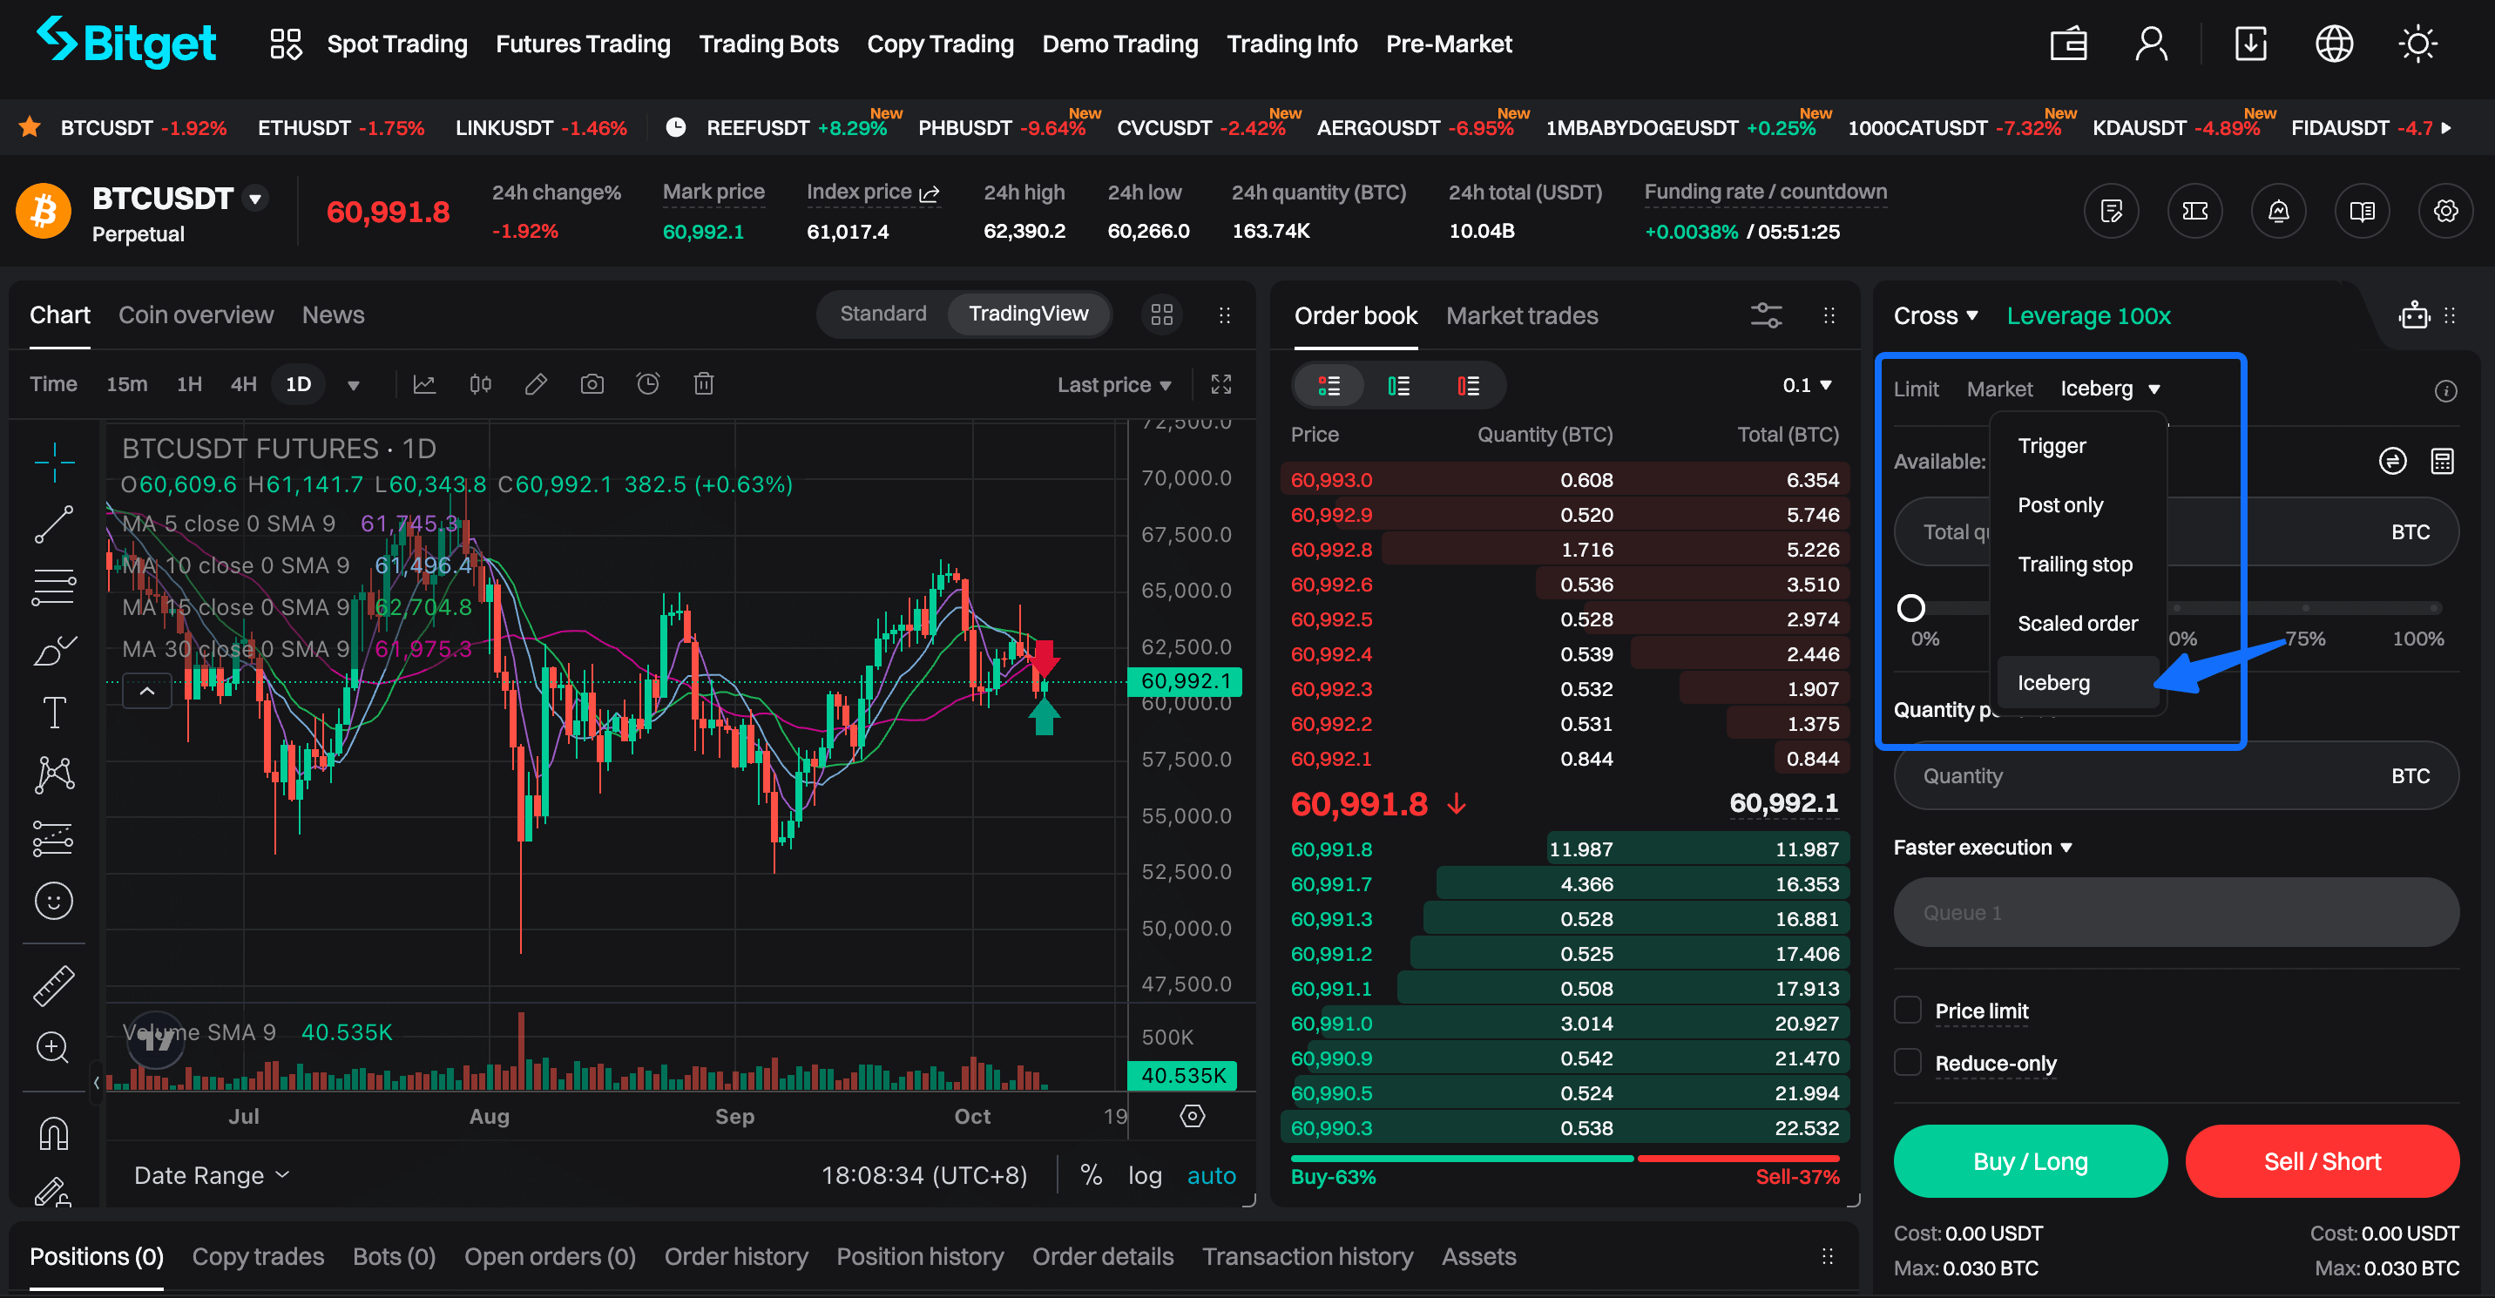Open the chart indicators icon
Screen dimensions: 2495x1298
[x=424, y=384]
